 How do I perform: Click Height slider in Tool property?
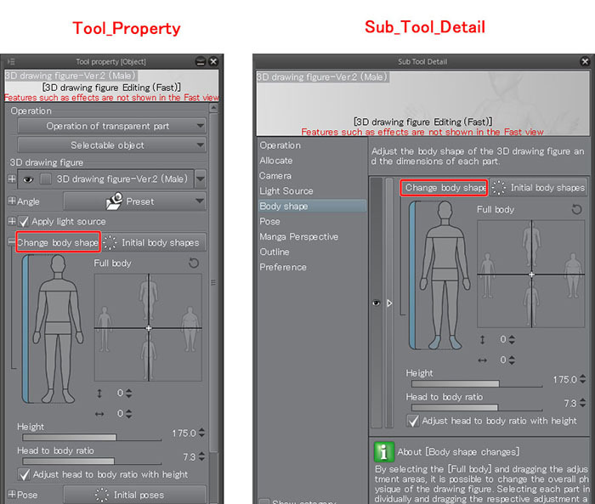[92, 438]
